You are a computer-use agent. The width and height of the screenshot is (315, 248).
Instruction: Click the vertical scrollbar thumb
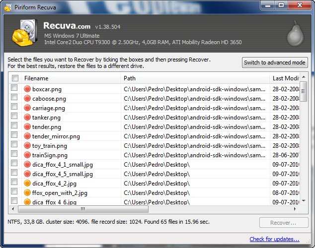tap(303, 91)
